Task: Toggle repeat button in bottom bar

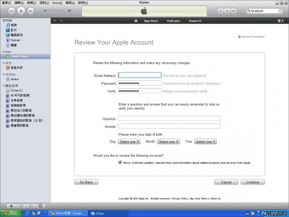Action: (31, 206)
